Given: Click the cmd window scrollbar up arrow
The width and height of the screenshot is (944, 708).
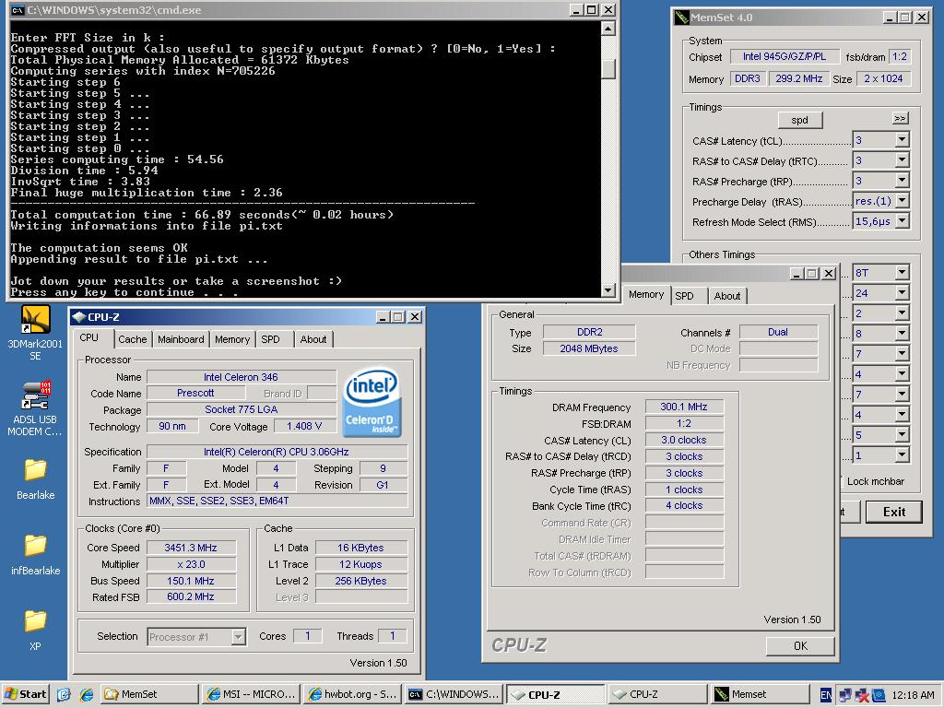Looking at the screenshot, I should [x=608, y=28].
